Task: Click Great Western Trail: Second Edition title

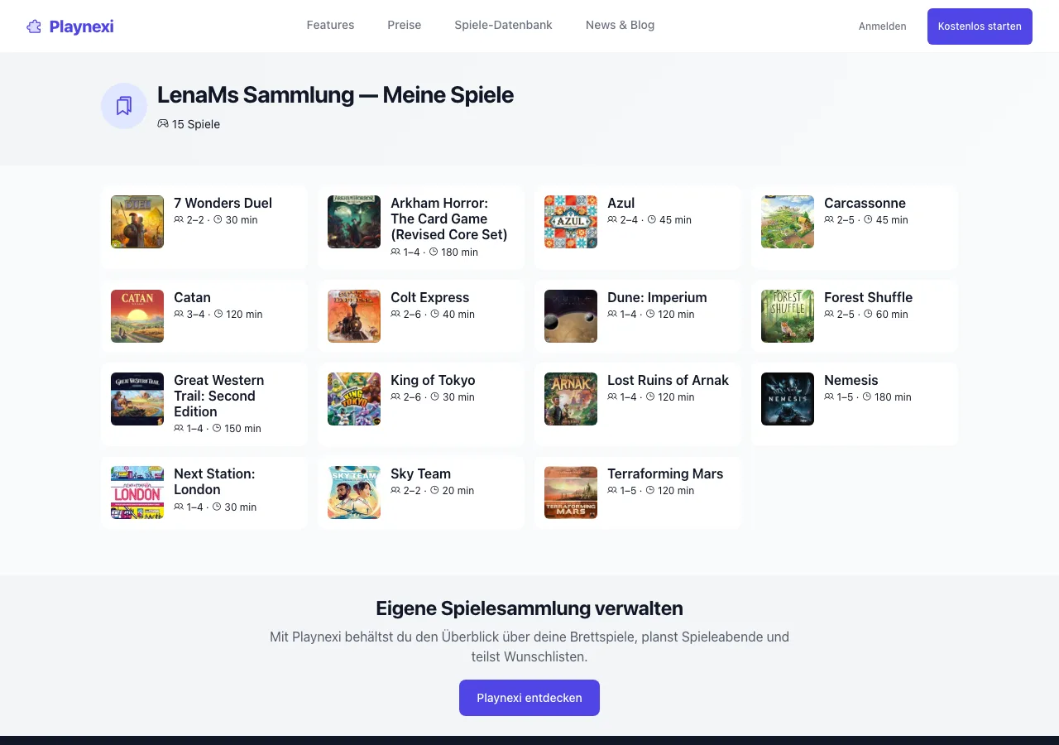Action: click(x=218, y=396)
